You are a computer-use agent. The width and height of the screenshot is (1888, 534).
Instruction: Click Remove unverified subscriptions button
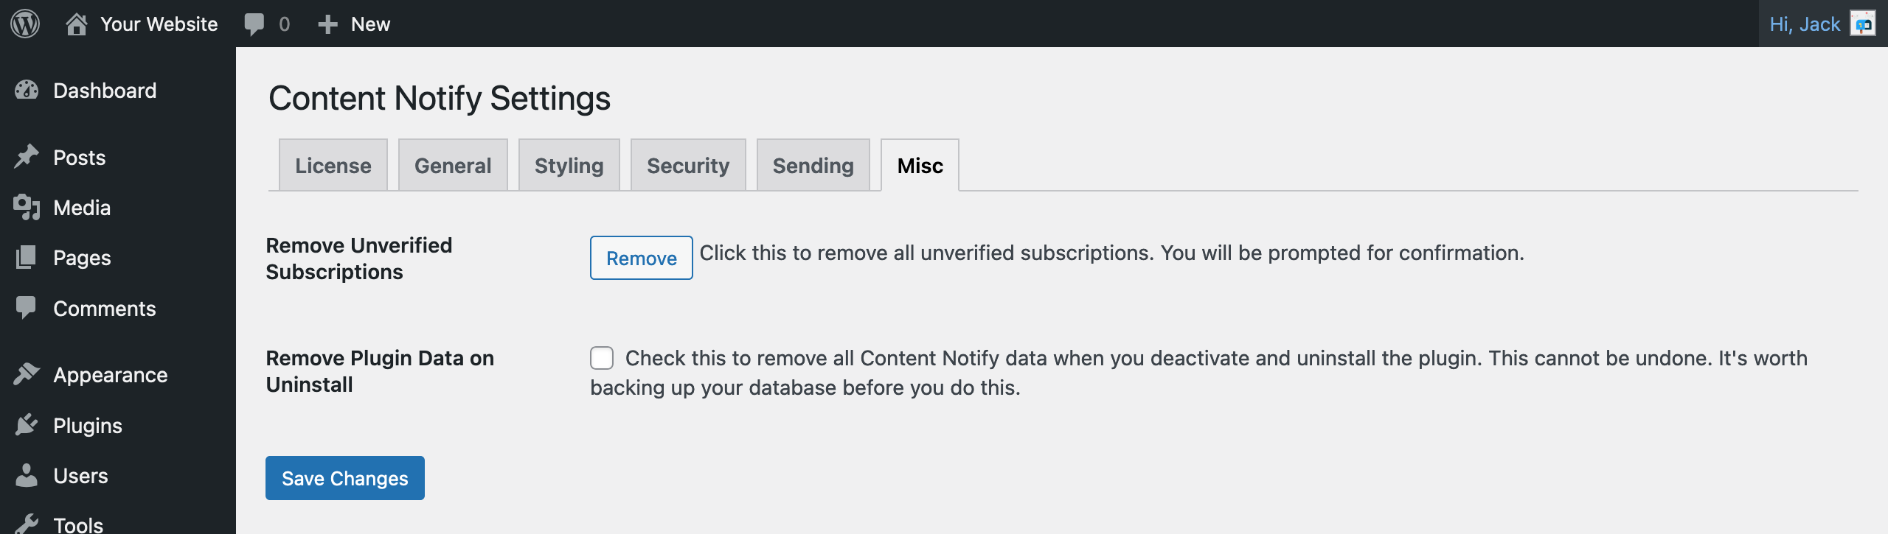pyautogui.click(x=642, y=258)
